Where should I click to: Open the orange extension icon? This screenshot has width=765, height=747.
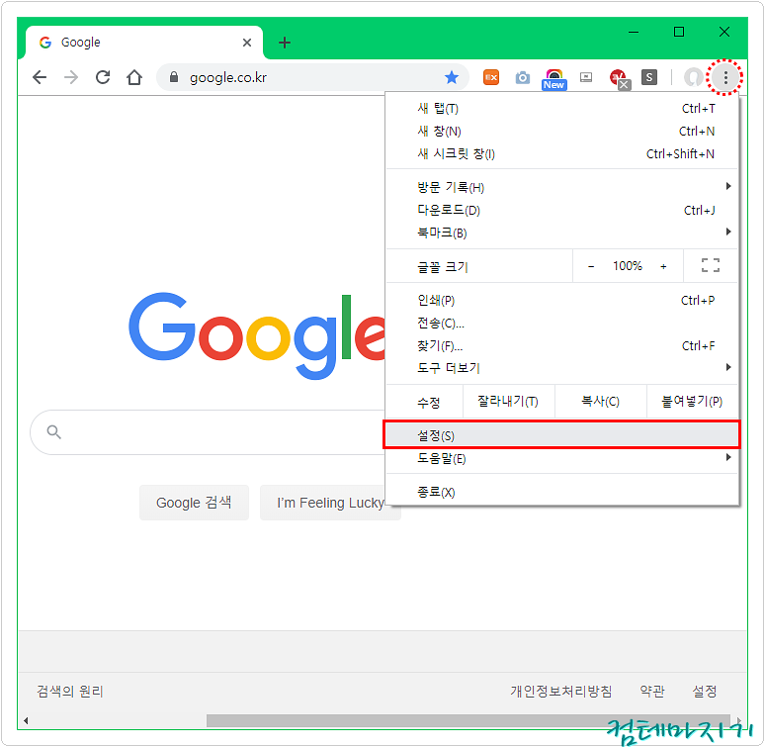point(491,77)
